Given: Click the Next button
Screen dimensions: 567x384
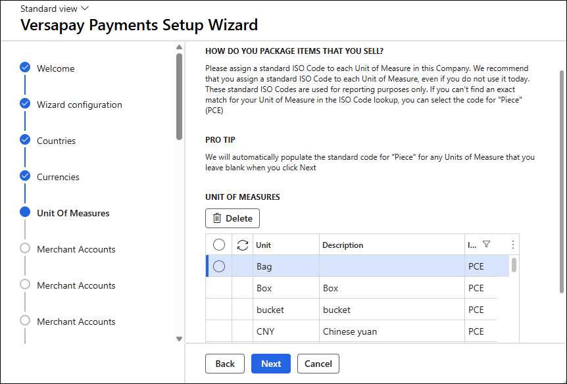Looking at the screenshot, I should 271,364.
